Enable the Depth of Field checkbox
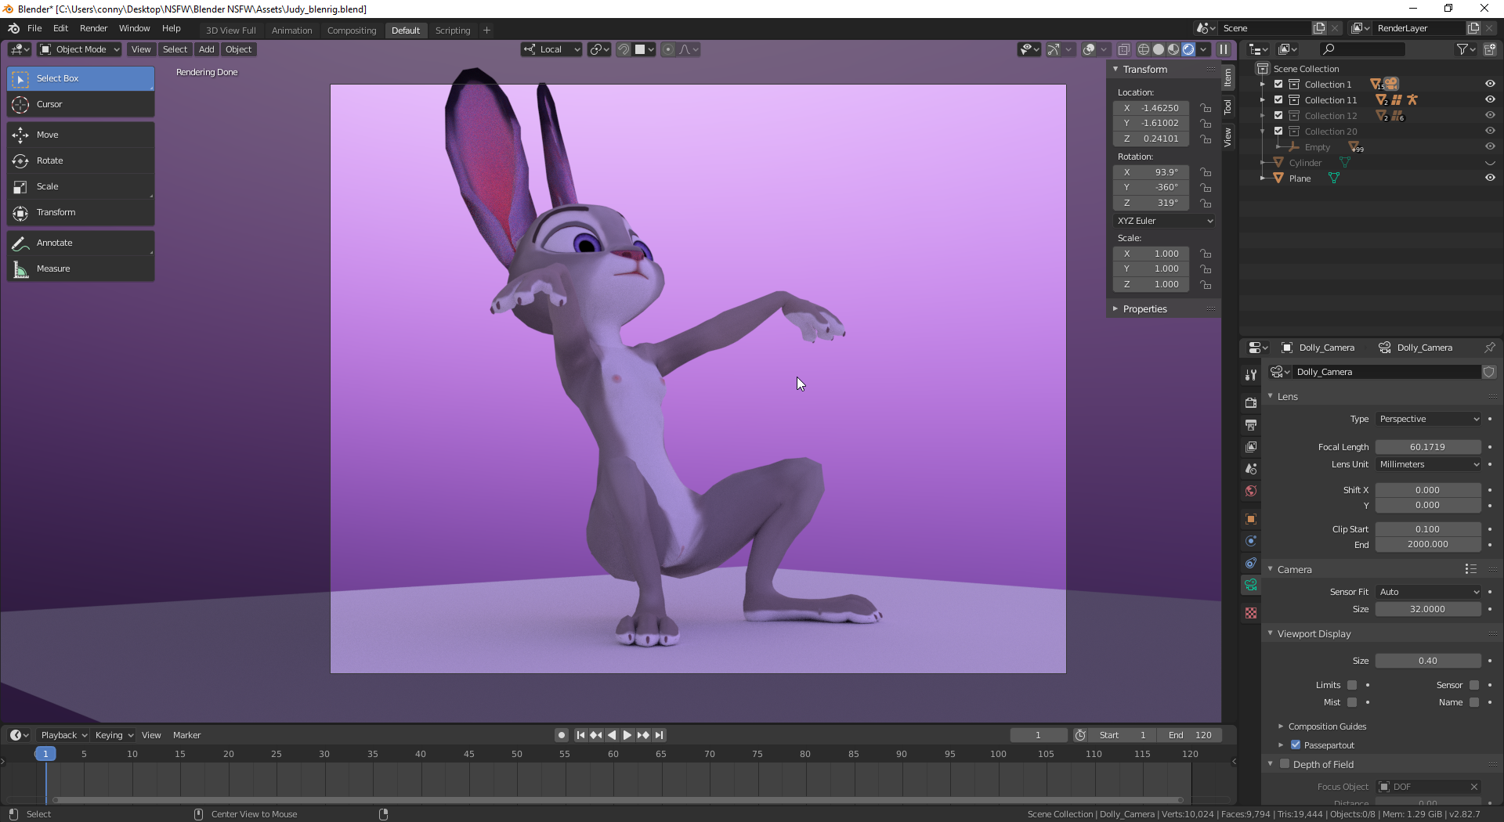This screenshot has height=822, width=1504. pyautogui.click(x=1285, y=764)
